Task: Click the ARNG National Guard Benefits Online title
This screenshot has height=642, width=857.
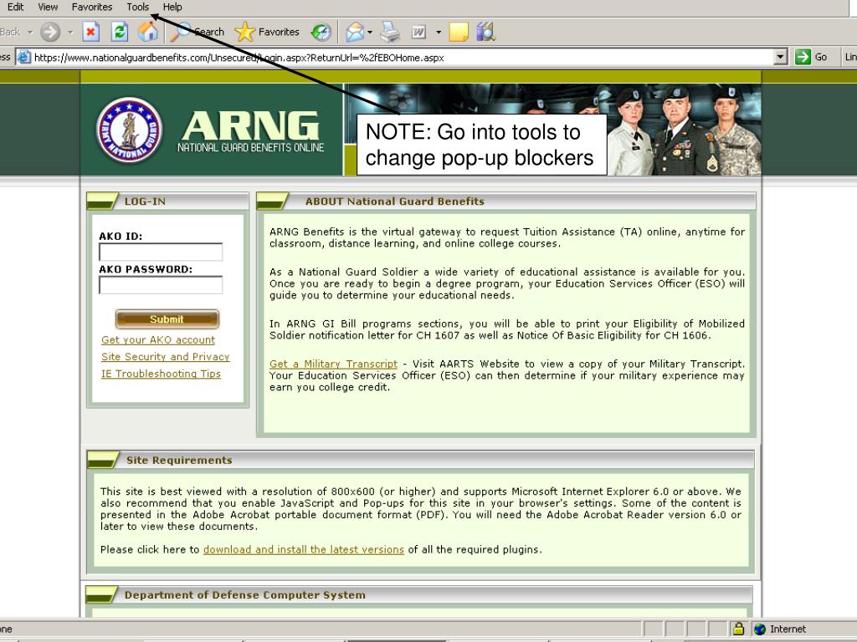Action: (x=251, y=131)
